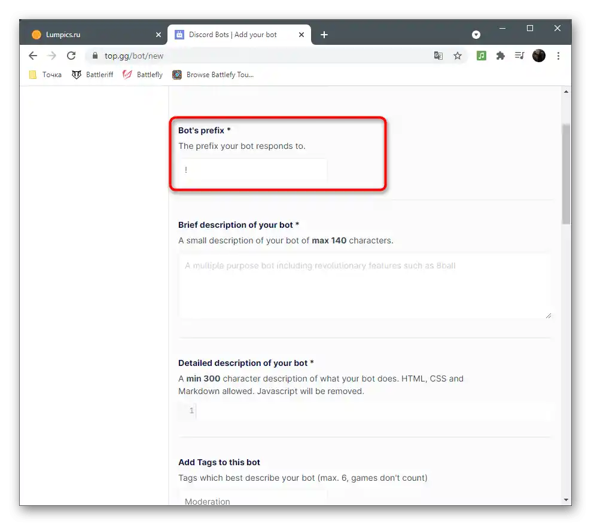Open the media control playlist icon
591x525 pixels.
[x=520, y=56]
